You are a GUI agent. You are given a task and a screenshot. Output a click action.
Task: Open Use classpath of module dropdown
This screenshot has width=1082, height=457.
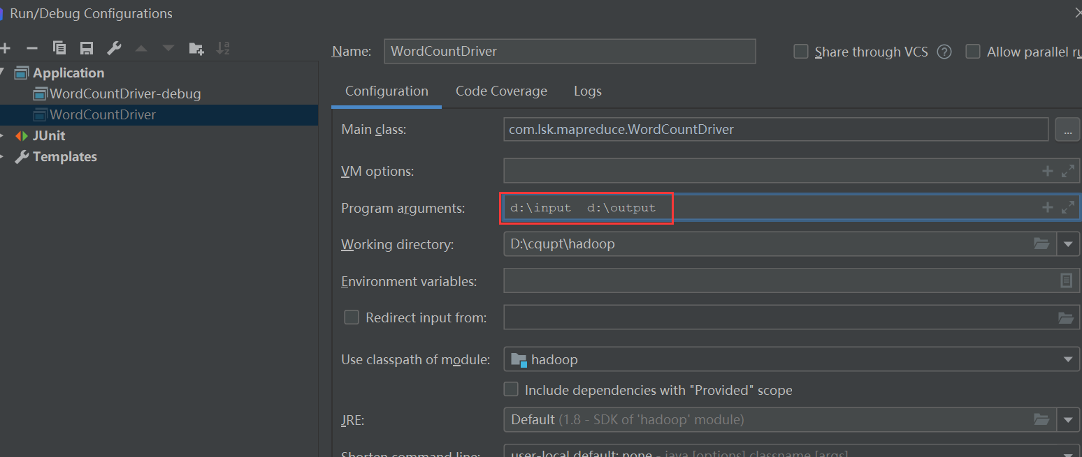pyautogui.click(x=1067, y=359)
